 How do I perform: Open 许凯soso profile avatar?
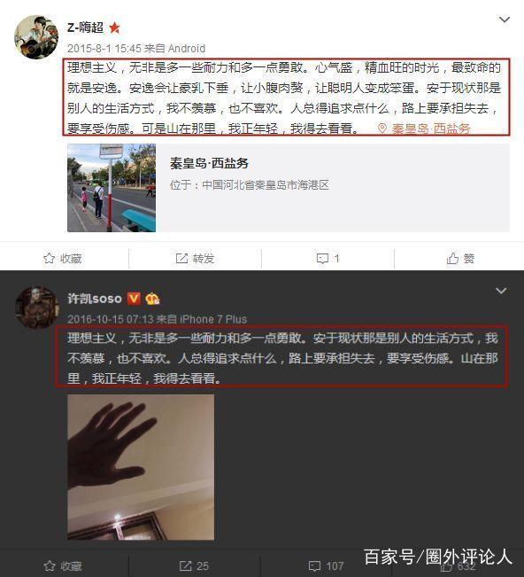37,308
